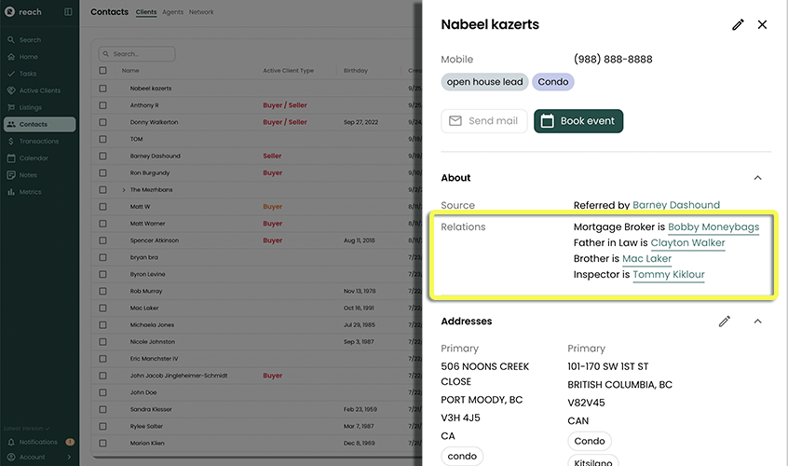This screenshot has width=788, height=466.
Task: Open Listings from the sidebar
Action: click(30, 107)
